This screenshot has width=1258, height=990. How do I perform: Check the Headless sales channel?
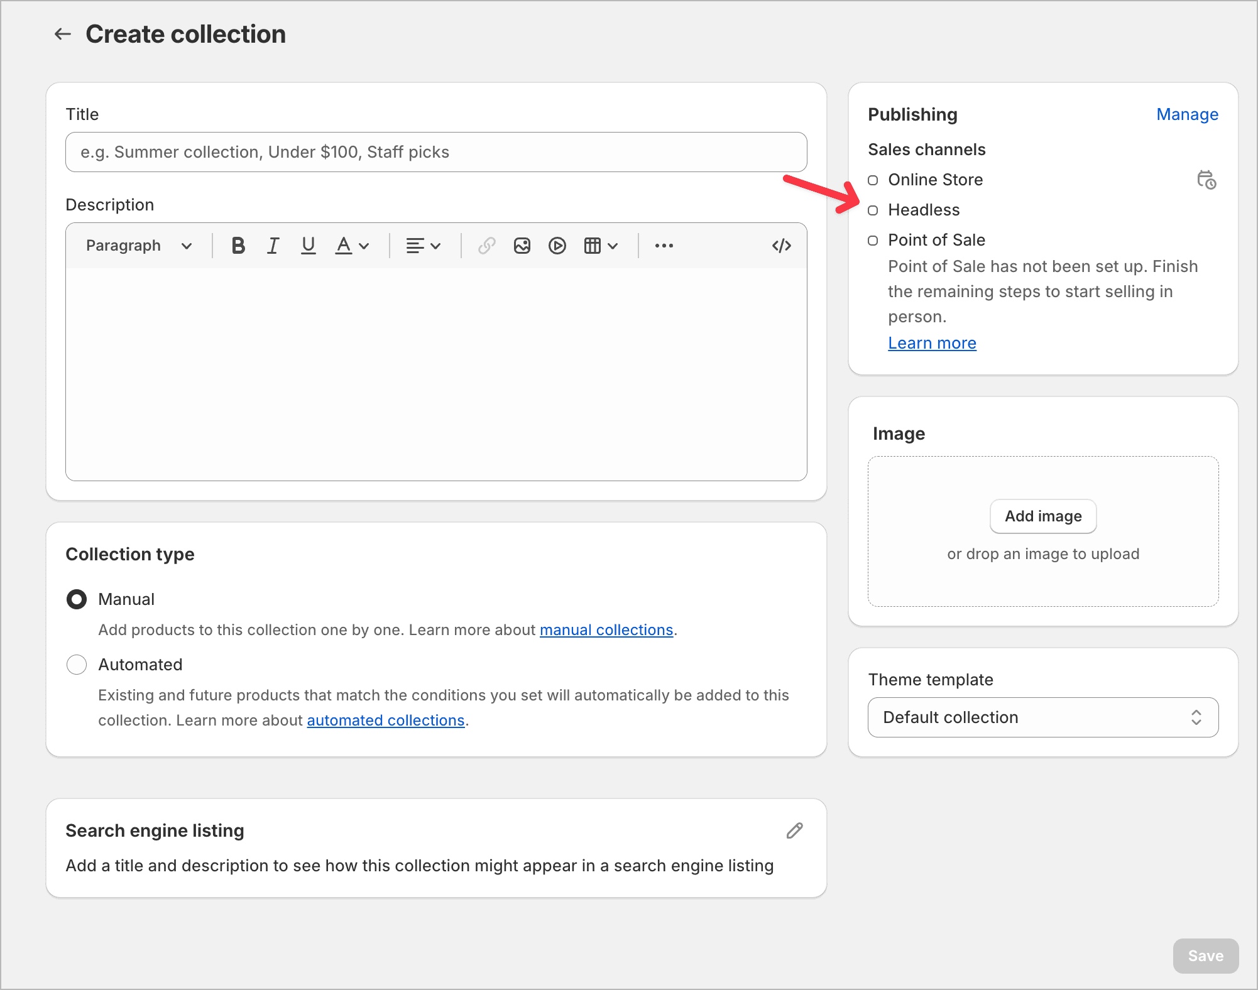pyautogui.click(x=873, y=210)
